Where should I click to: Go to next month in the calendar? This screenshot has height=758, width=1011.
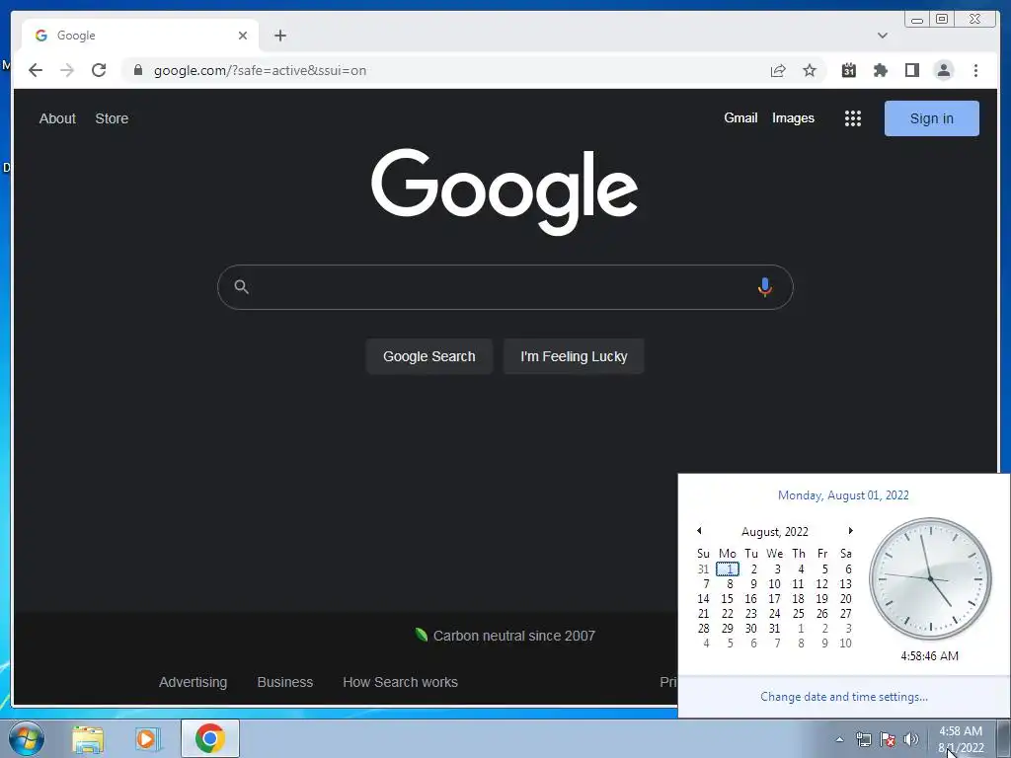850,530
